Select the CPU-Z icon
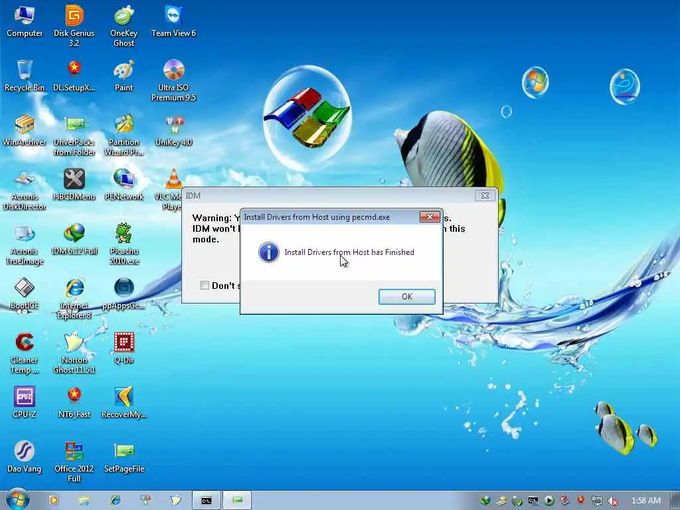 tap(25, 402)
